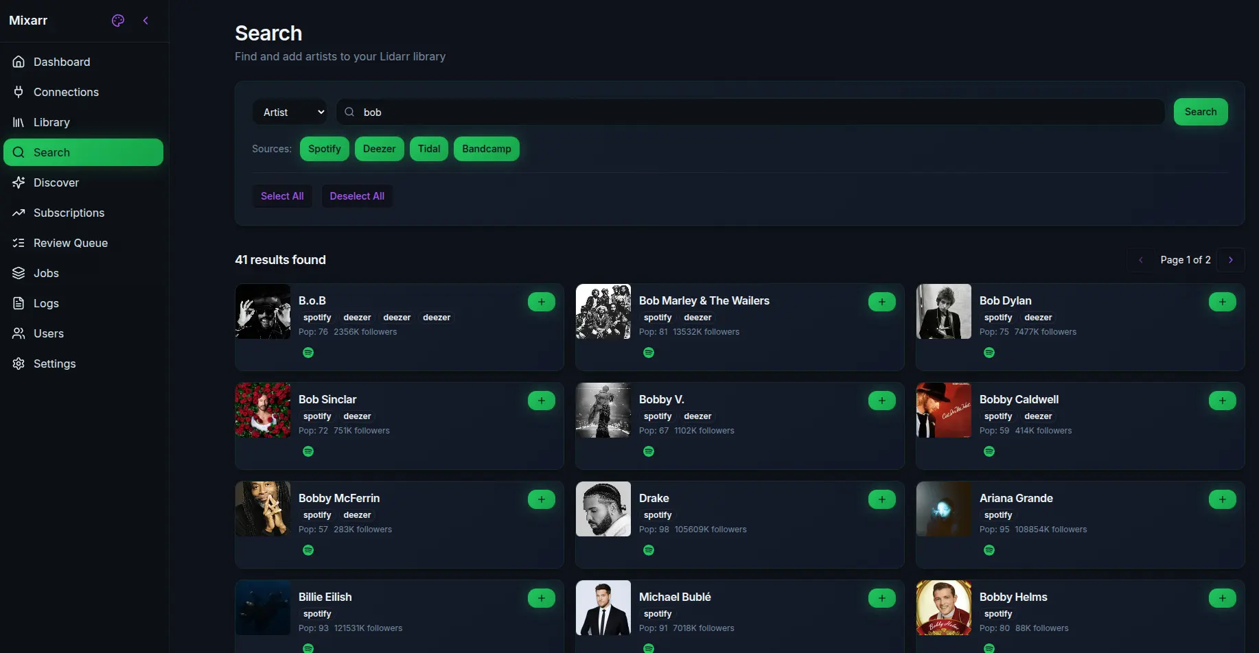Image resolution: width=1259 pixels, height=653 pixels.
Task: Toggle the Spotify source filter
Action: (x=324, y=149)
